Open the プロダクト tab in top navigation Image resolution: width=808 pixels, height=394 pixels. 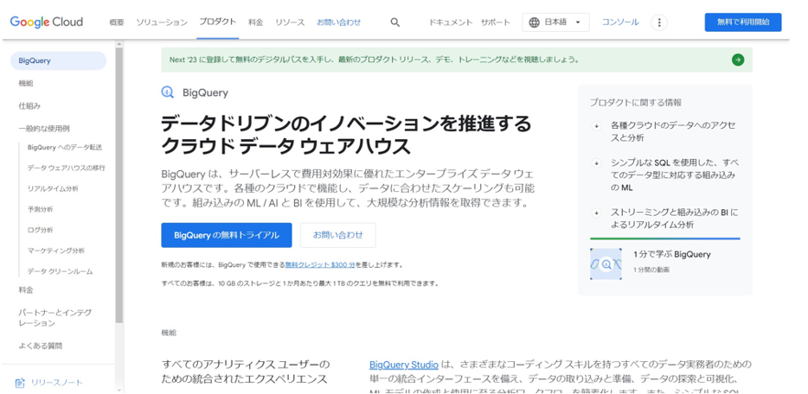point(217,22)
